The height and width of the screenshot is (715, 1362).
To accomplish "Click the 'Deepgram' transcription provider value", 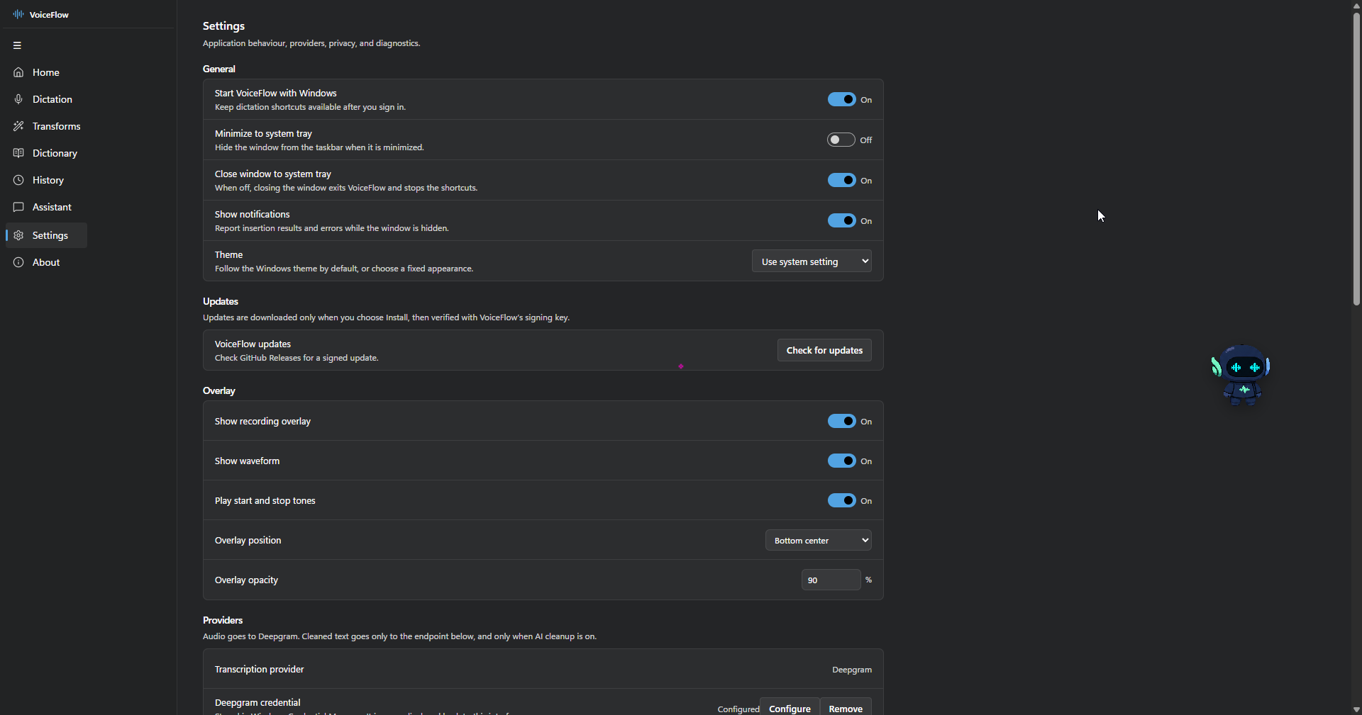I will 852,670.
